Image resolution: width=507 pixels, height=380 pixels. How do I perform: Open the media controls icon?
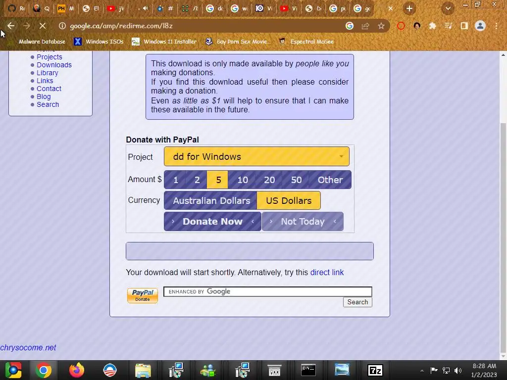448,26
